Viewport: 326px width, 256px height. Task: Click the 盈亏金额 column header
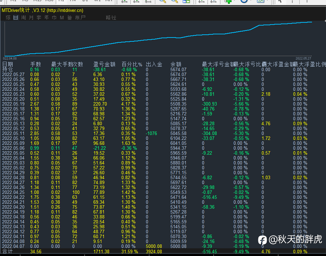pos(104,64)
